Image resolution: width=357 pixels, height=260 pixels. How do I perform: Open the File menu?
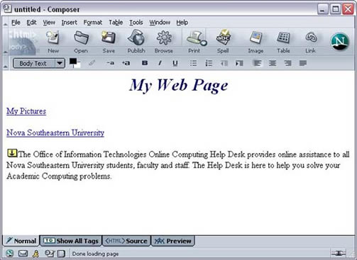pos(16,23)
